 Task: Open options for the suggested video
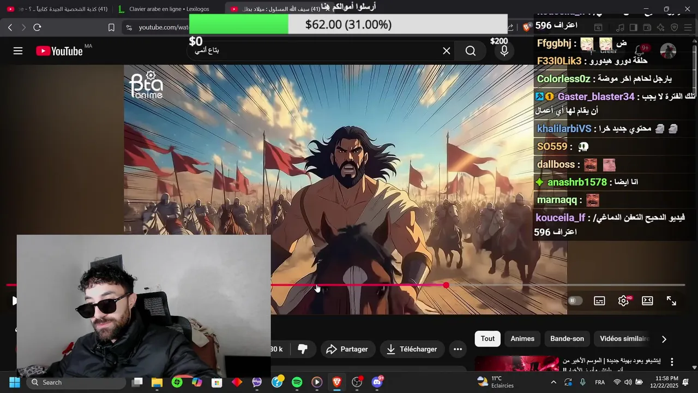point(672,362)
